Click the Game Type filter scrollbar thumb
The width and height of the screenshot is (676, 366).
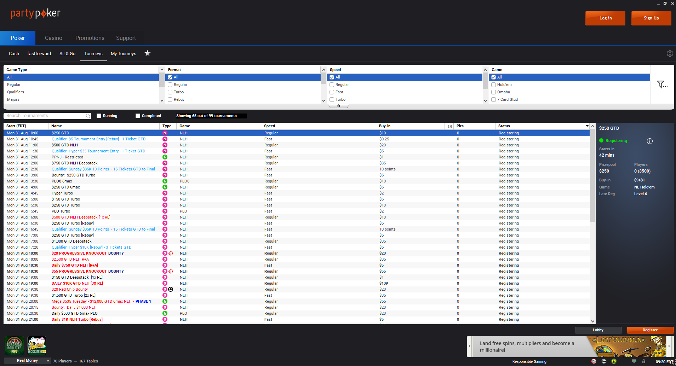click(x=162, y=80)
